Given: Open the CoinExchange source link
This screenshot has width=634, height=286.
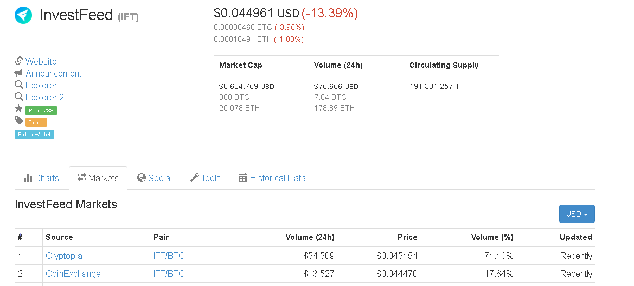Looking at the screenshot, I should (73, 274).
